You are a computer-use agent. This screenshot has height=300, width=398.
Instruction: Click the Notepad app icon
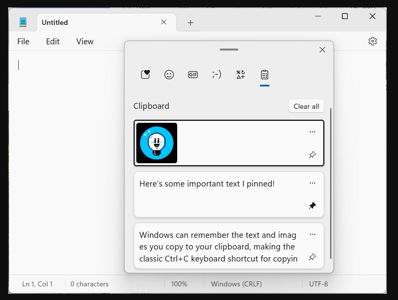[x=23, y=22]
